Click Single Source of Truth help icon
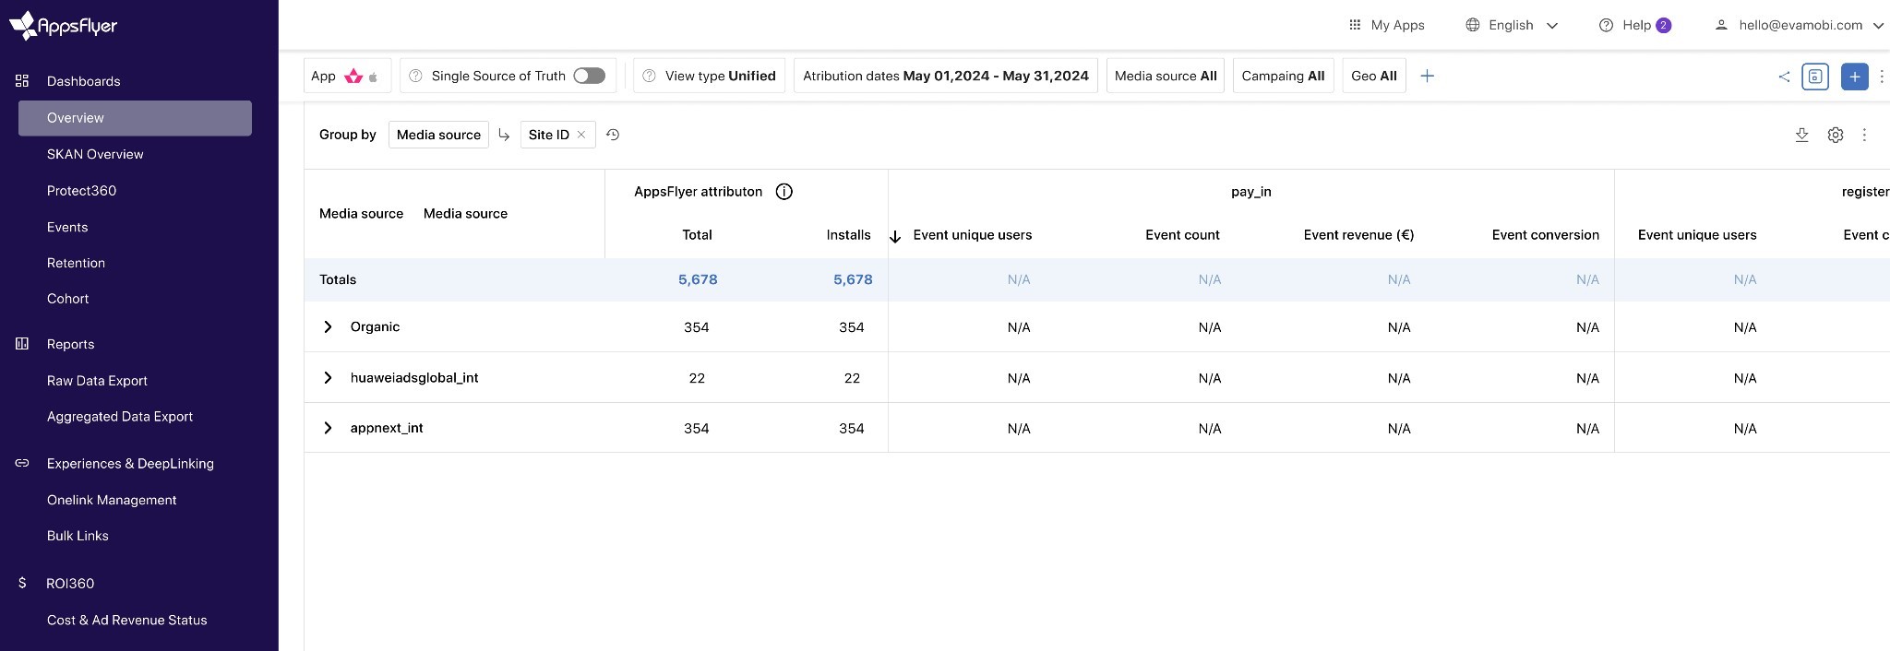 pyautogui.click(x=415, y=76)
